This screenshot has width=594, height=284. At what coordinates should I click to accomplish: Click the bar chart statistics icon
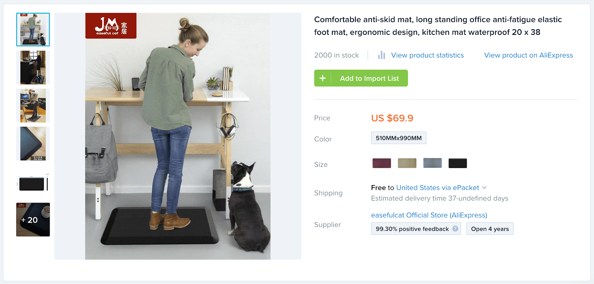pyautogui.click(x=381, y=55)
